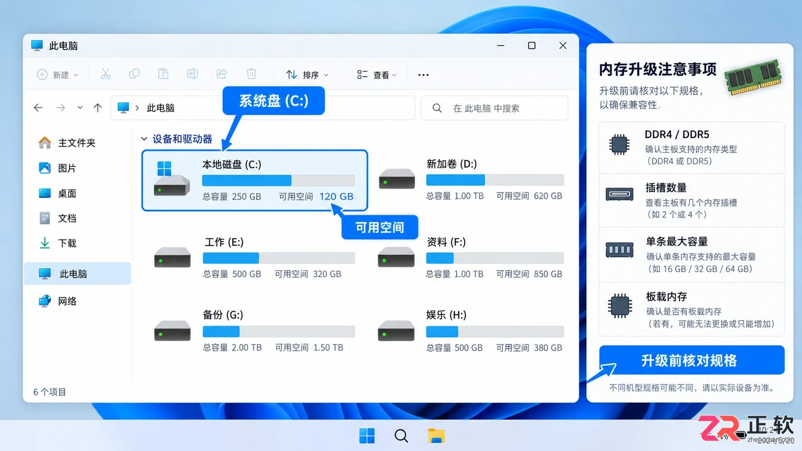802x451 pixels.
Task: Select the 资料 (F:) drive icon
Action: point(397,258)
